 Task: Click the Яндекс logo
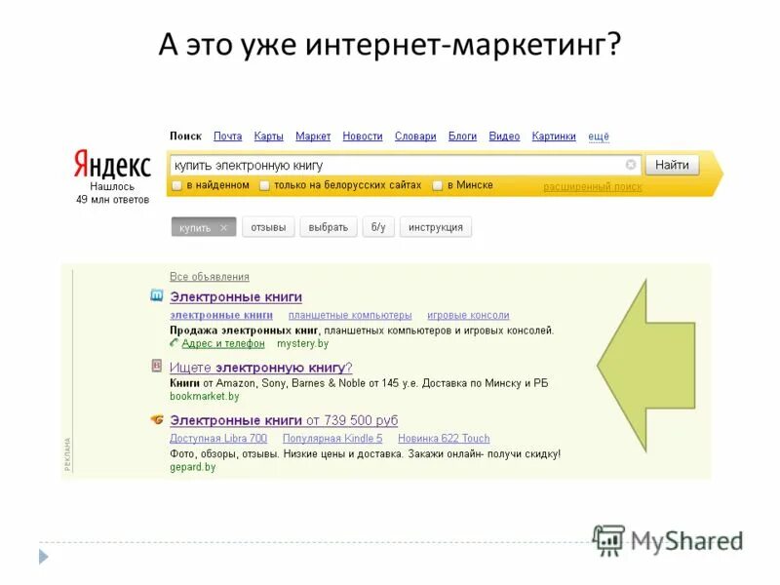click(112, 164)
